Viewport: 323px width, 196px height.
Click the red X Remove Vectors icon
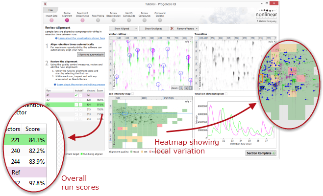click(x=172, y=28)
